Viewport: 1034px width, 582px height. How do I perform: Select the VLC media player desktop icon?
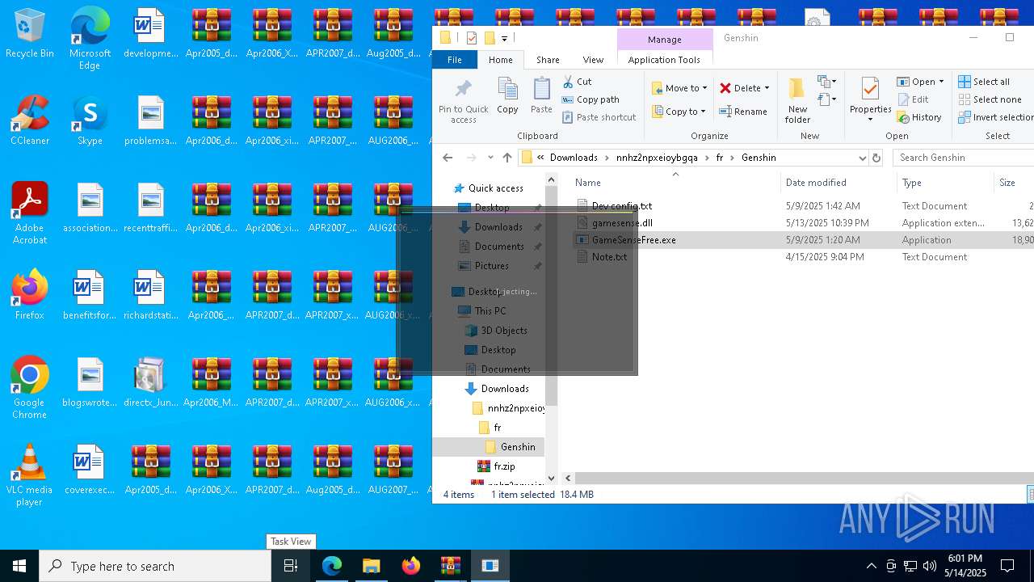tap(30, 475)
